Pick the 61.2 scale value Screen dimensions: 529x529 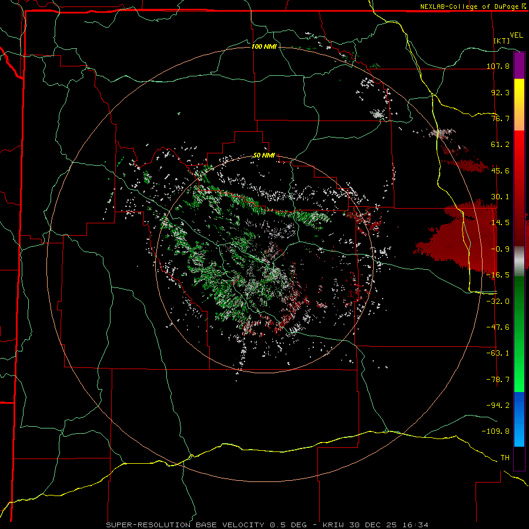[500, 145]
